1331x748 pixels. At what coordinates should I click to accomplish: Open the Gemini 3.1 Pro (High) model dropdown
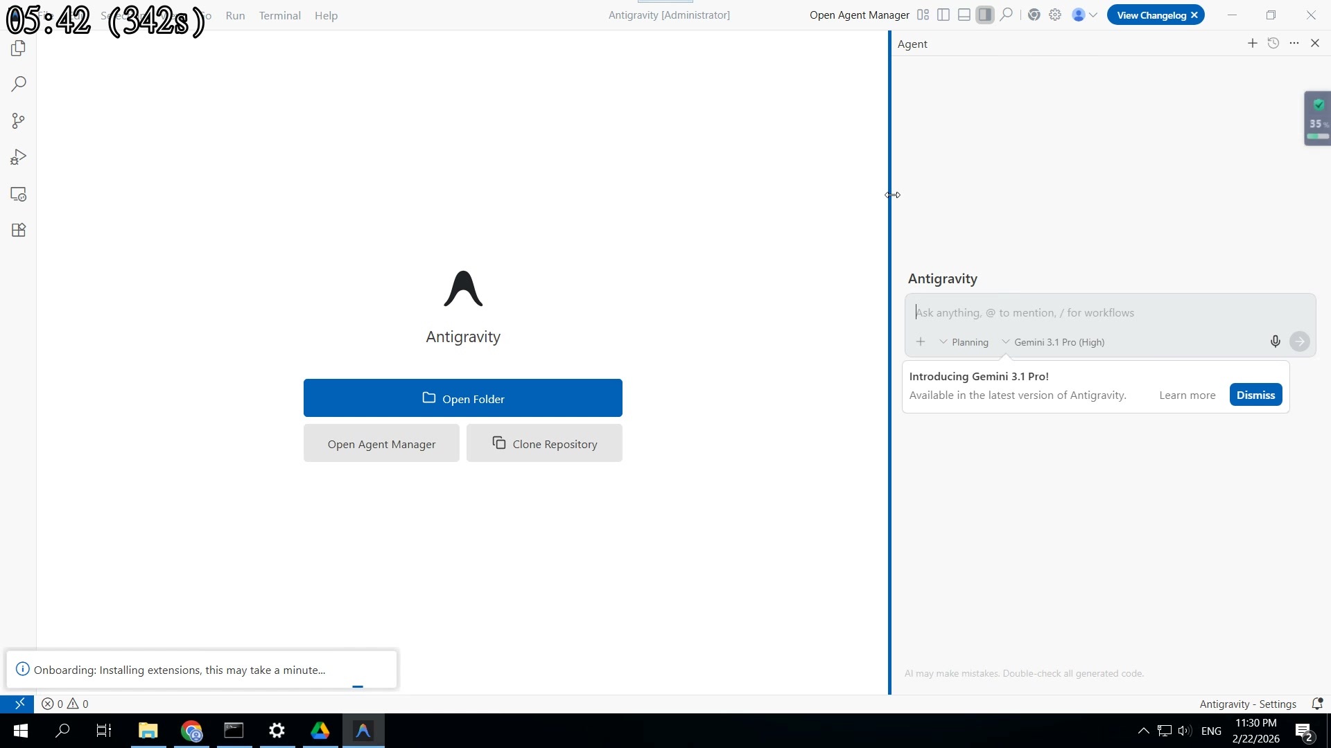tap(1054, 342)
